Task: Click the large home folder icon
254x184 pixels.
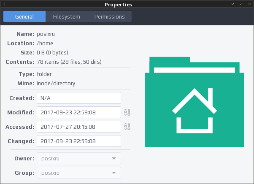Action: click(x=195, y=102)
